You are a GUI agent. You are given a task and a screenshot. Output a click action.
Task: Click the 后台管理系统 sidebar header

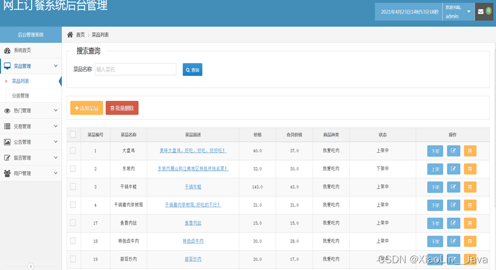tap(30, 34)
